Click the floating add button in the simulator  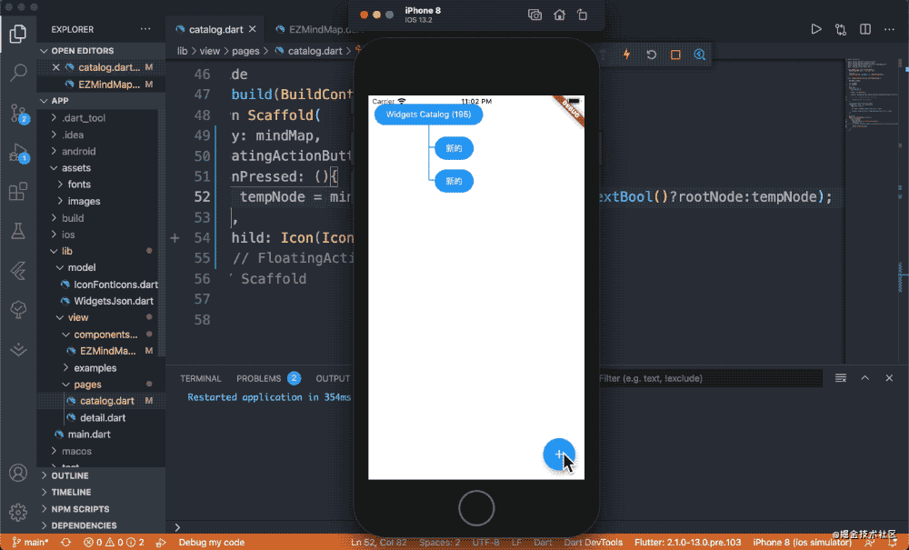[x=559, y=455]
